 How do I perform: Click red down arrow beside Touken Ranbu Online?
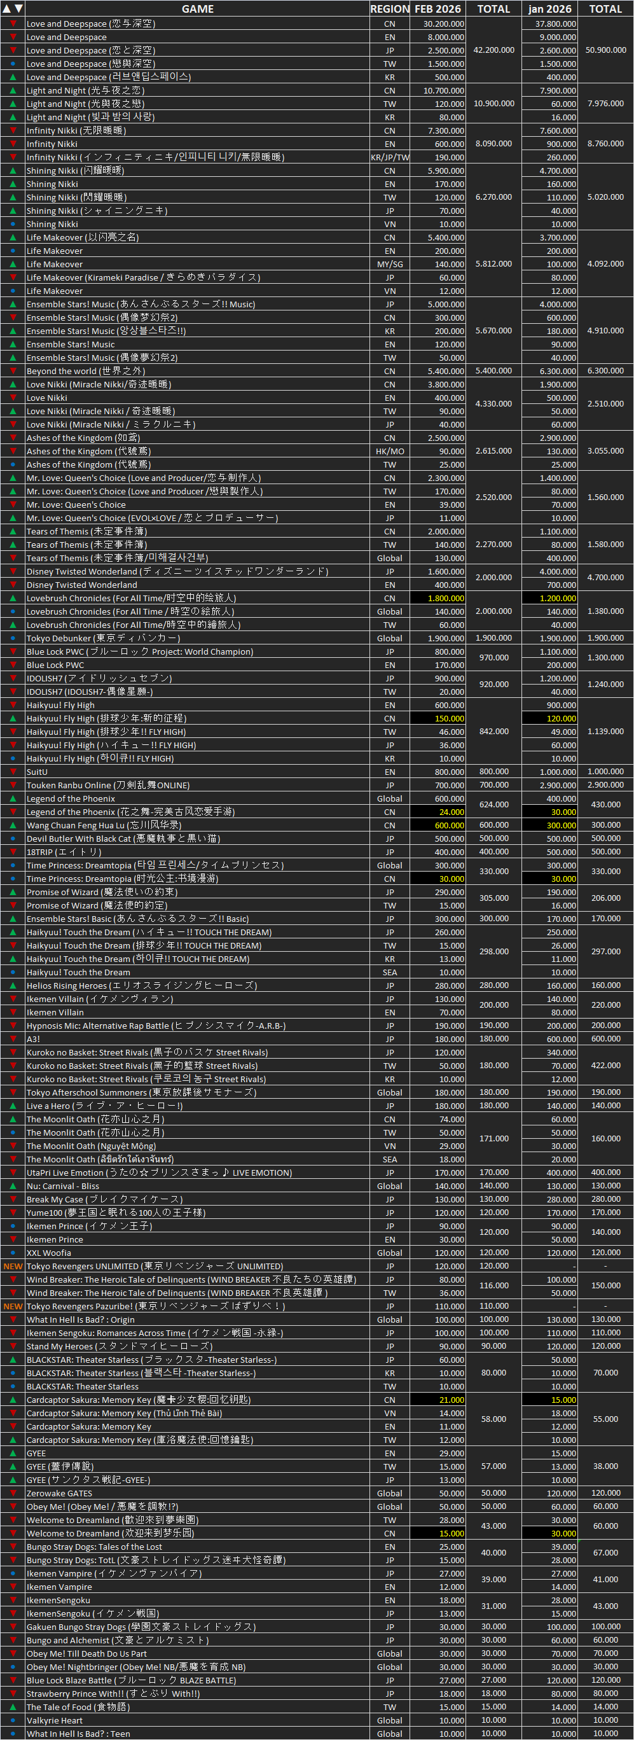(x=13, y=786)
